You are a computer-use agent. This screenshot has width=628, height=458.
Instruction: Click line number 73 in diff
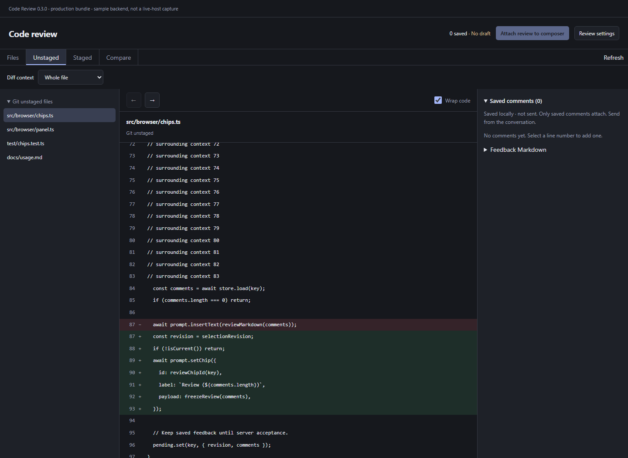pyautogui.click(x=132, y=156)
